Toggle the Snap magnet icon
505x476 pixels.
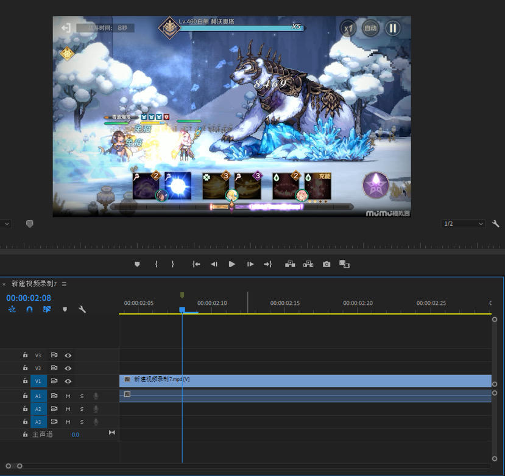coord(29,309)
